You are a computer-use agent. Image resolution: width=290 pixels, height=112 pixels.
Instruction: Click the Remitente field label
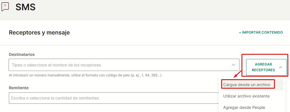[19, 88]
